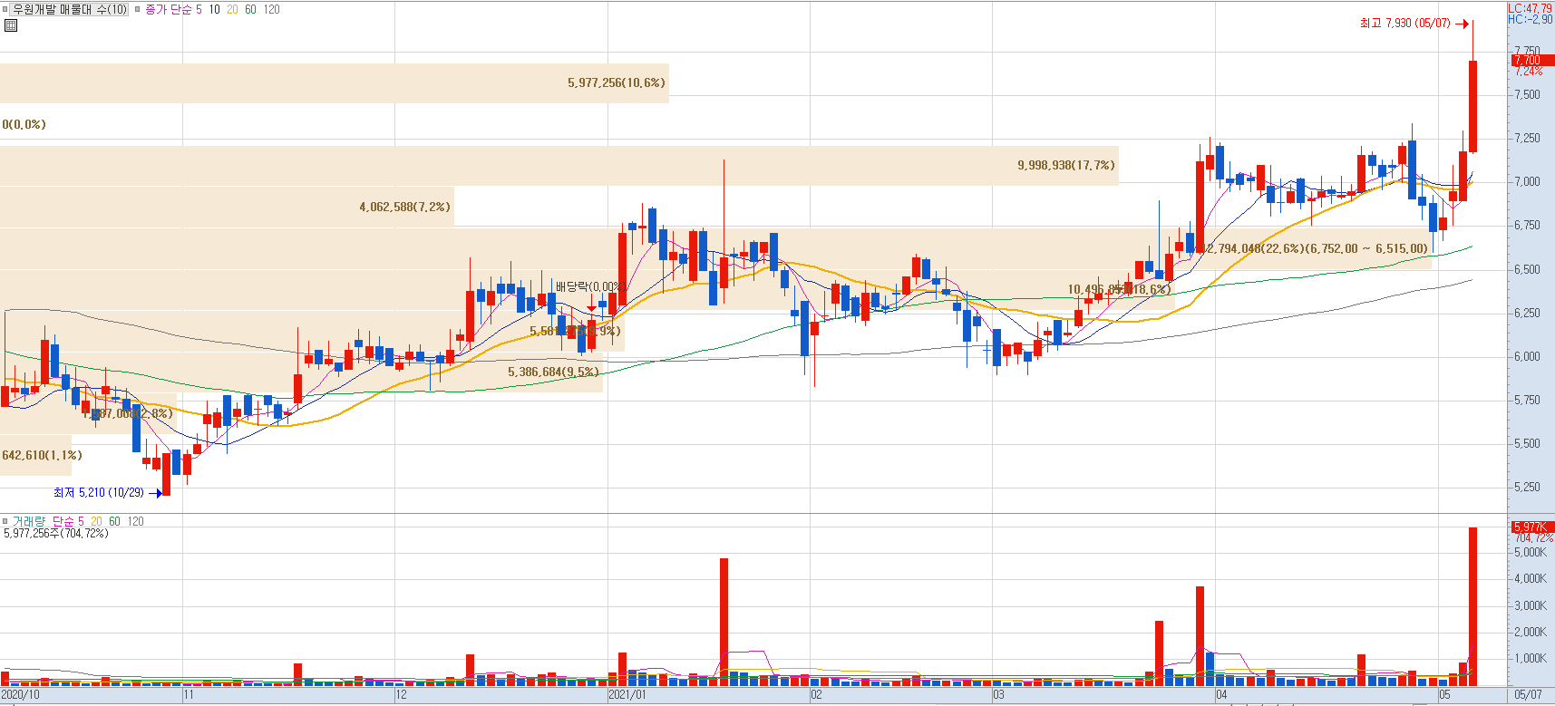Click the 3,000K volume axis label
Screen dimensions: 1555x706
(x=1531, y=605)
